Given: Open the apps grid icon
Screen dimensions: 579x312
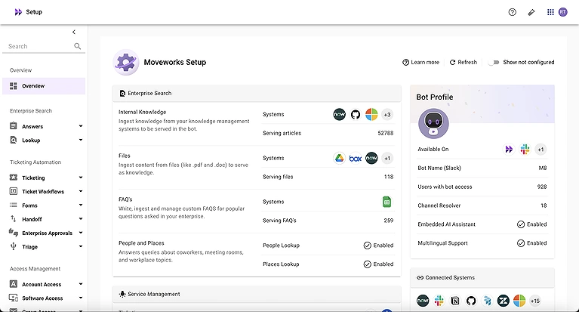Looking at the screenshot, I should (550, 12).
